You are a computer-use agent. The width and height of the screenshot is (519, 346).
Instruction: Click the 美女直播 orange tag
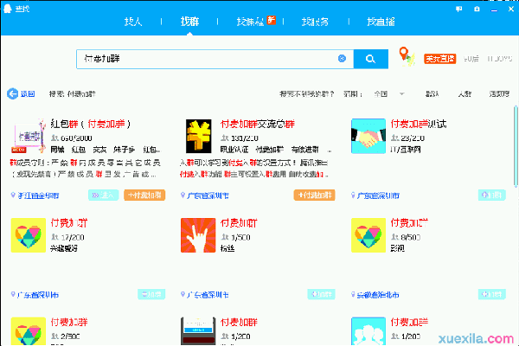(x=440, y=59)
